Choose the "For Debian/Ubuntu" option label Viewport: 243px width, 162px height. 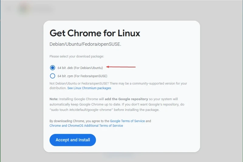coord(88,68)
